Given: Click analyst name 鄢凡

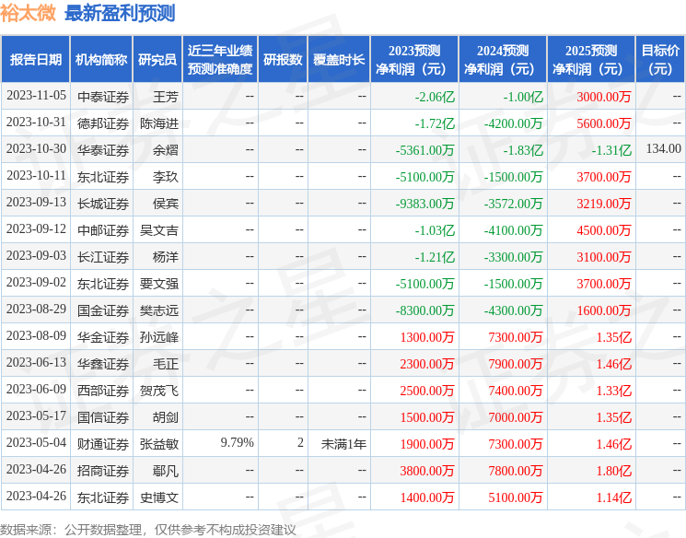Looking at the screenshot, I should point(166,471).
